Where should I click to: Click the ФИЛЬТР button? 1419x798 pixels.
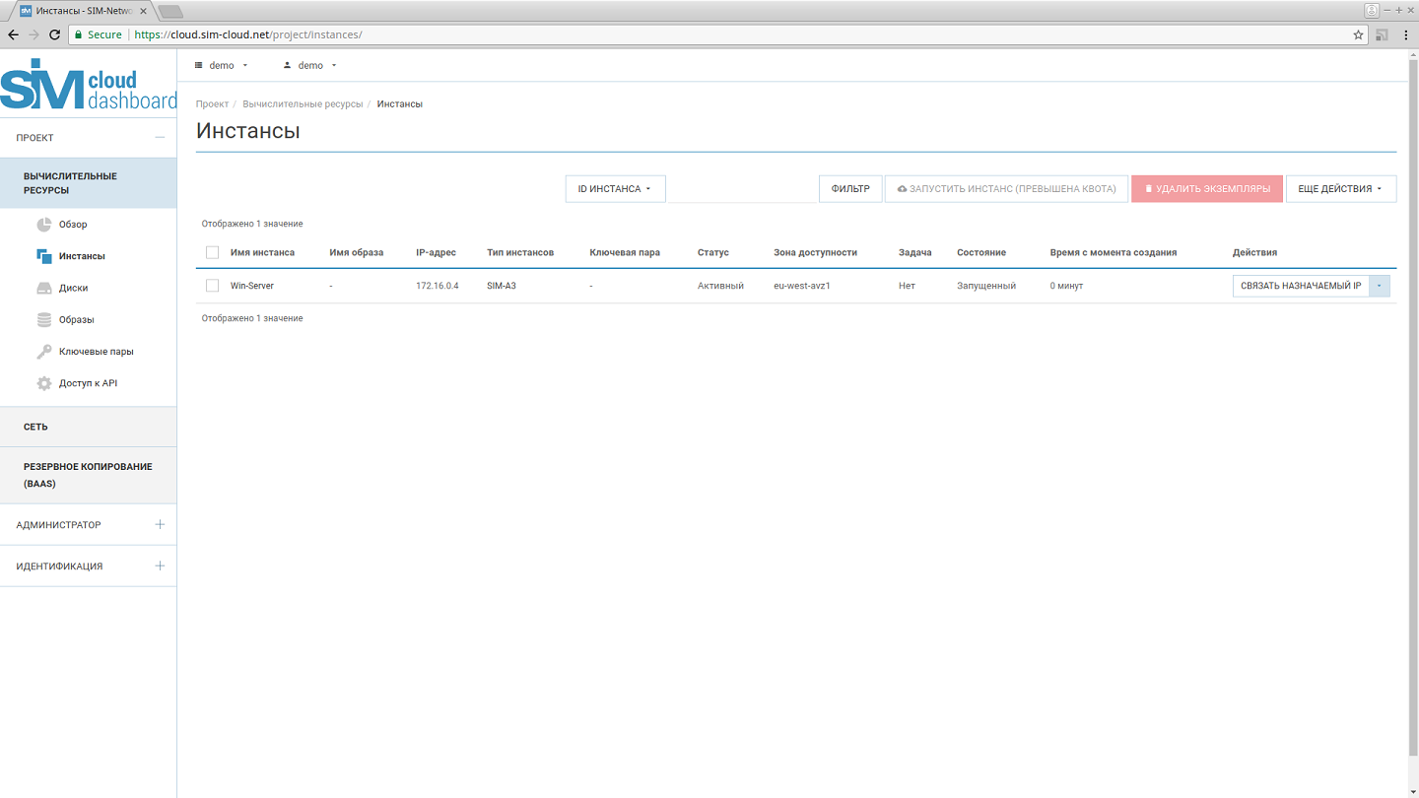pyautogui.click(x=850, y=189)
